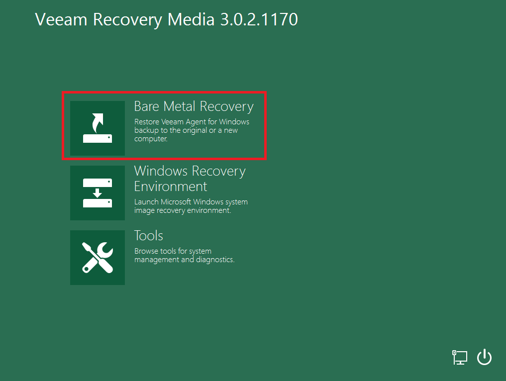Click the Windows Recovery Environment tile icon
506x381 pixels.
pos(98,193)
